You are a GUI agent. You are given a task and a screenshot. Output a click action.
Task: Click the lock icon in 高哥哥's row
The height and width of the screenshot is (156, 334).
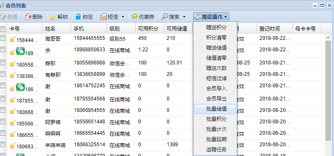(x=13, y=39)
